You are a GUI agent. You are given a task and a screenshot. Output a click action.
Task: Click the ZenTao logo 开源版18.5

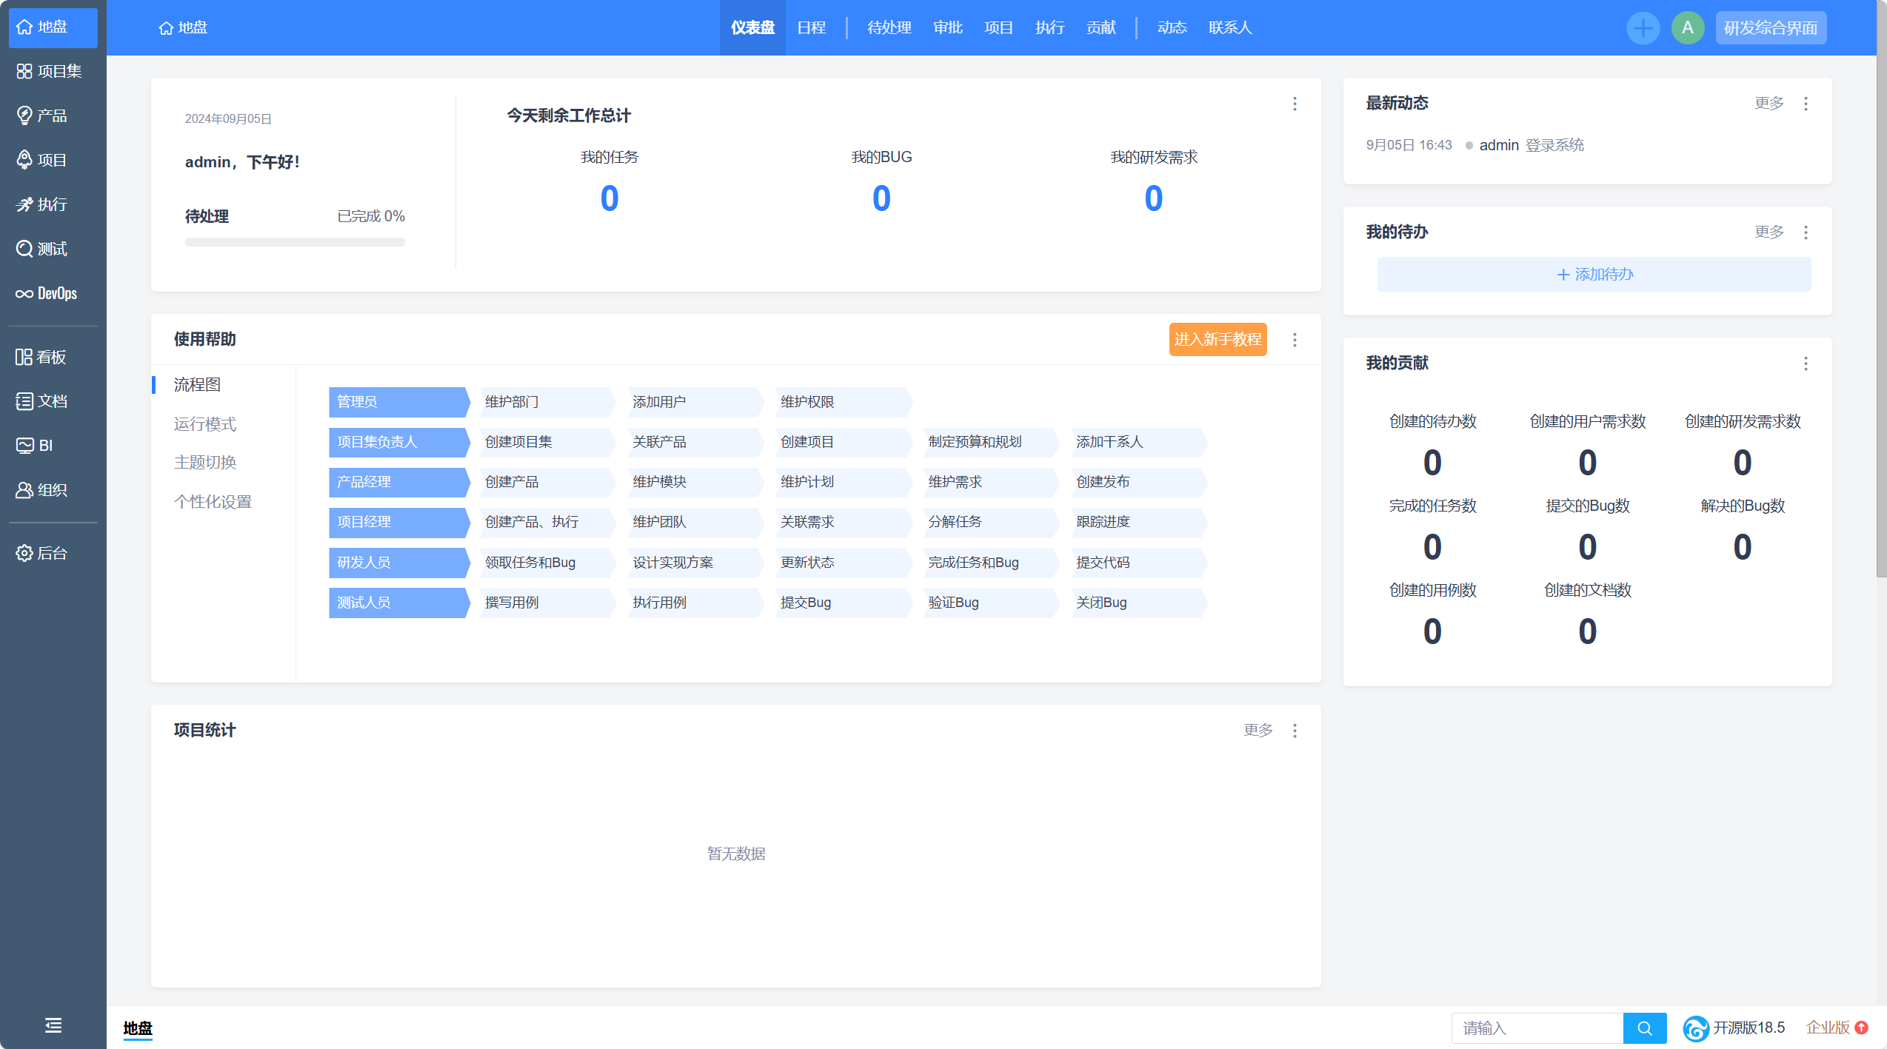point(1733,1028)
